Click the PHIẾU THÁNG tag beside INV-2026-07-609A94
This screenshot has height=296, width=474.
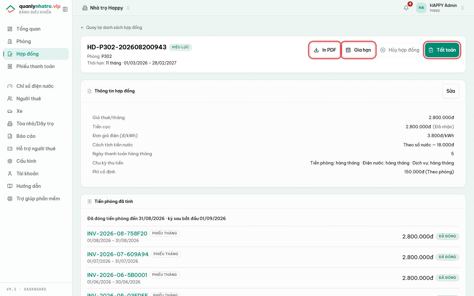click(166, 254)
